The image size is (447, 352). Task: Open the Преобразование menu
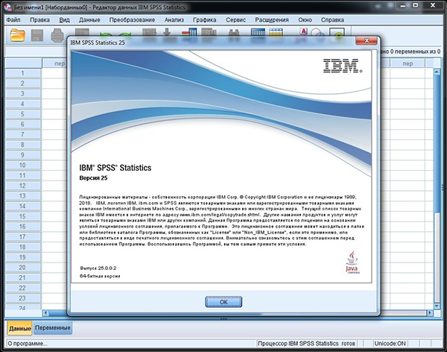point(132,20)
